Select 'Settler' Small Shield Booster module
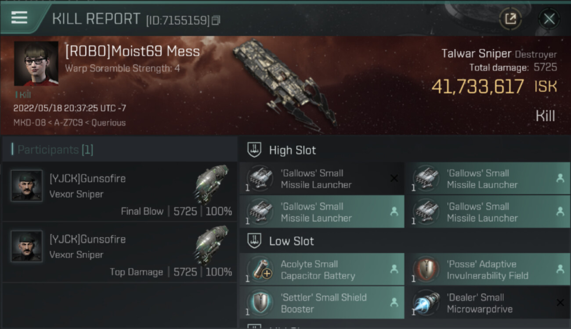 click(x=322, y=303)
